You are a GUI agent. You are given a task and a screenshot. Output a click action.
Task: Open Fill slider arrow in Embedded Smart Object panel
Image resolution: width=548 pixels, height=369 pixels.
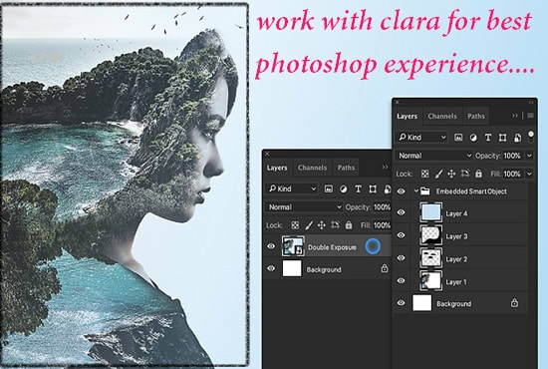[x=529, y=174]
